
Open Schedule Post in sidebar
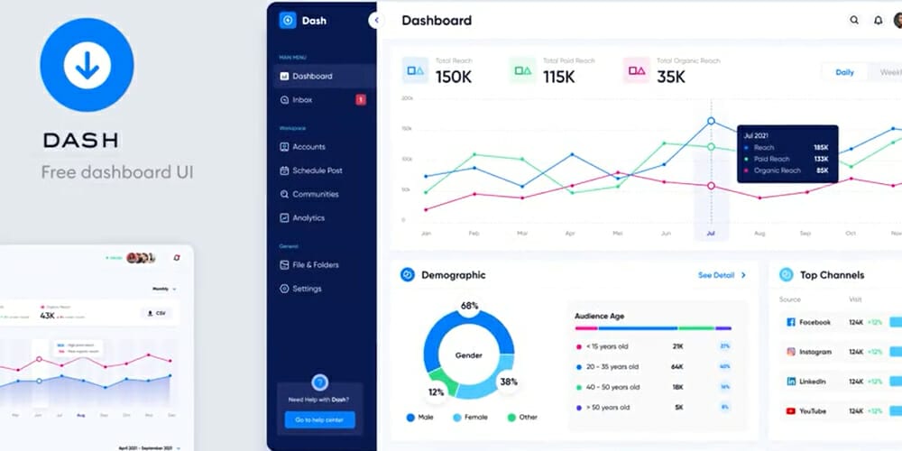tap(317, 170)
